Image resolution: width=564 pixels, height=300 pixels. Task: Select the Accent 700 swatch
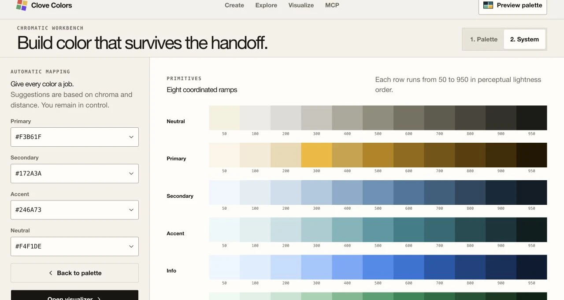[439, 230]
